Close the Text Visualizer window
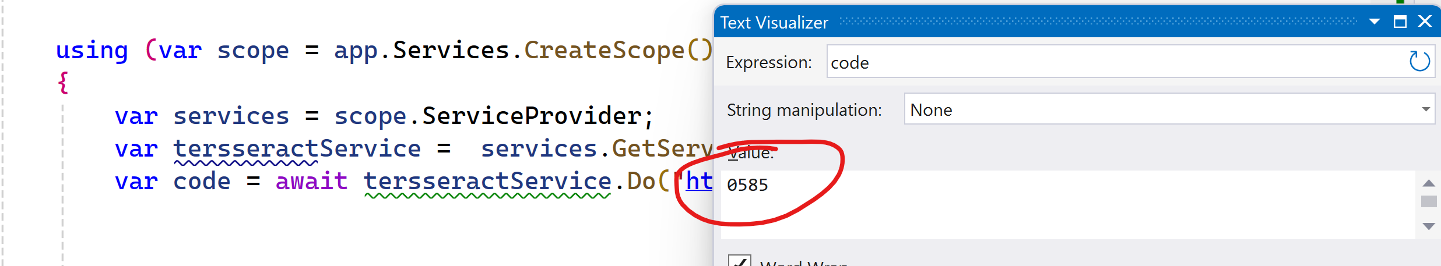Screen dimensions: 1441x266 point(1425,22)
